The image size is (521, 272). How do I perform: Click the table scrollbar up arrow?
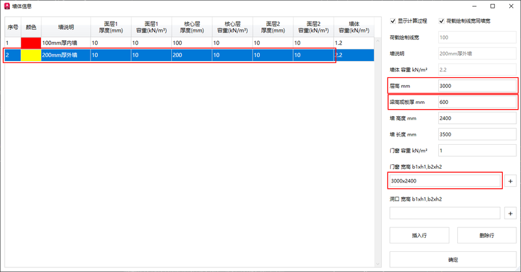tap(378, 41)
